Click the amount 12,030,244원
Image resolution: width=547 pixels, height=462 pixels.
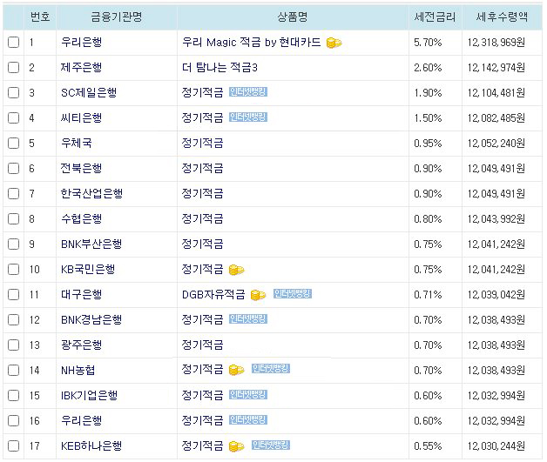(x=496, y=446)
